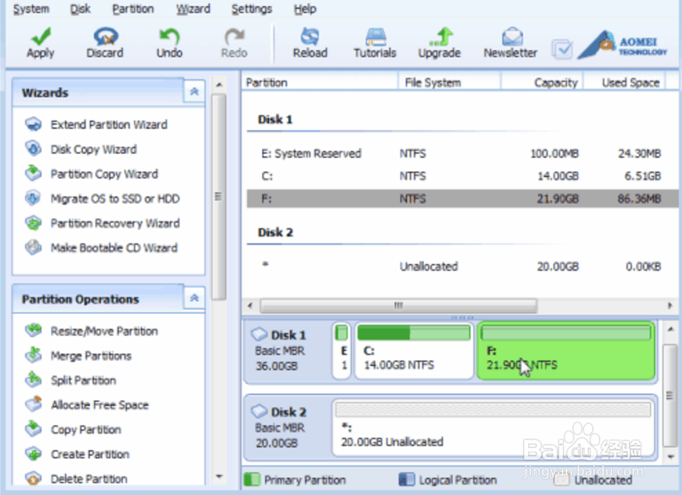Choose Allocate Free Space operation

(x=100, y=405)
